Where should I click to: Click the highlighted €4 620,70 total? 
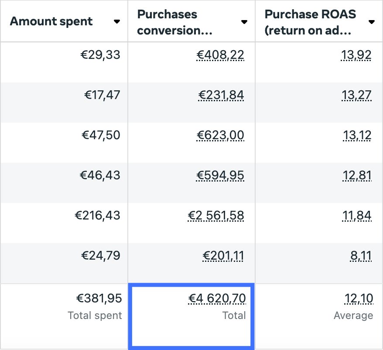pyautogui.click(x=217, y=299)
